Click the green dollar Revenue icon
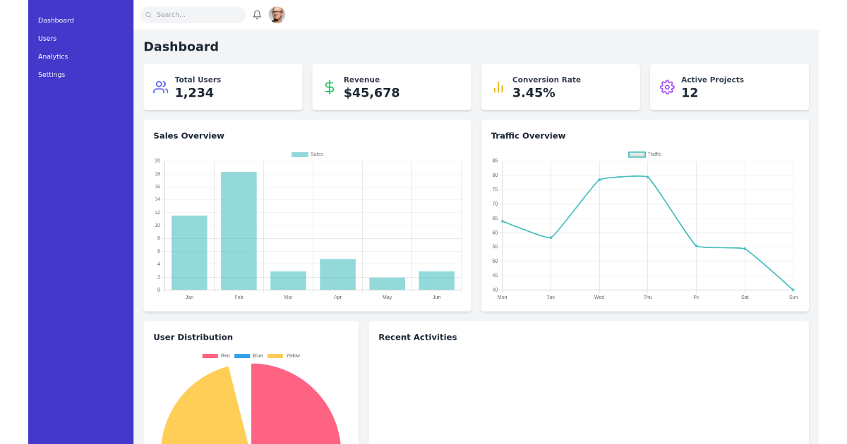 (329, 87)
